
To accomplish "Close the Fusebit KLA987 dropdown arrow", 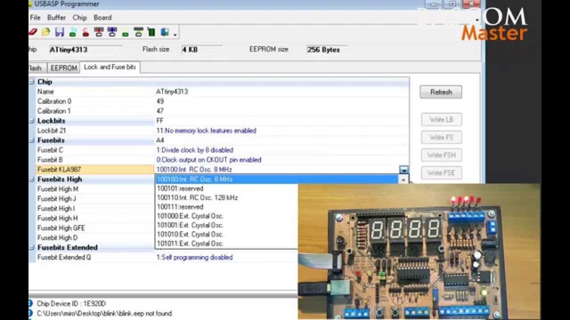I will tap(404, 170).
